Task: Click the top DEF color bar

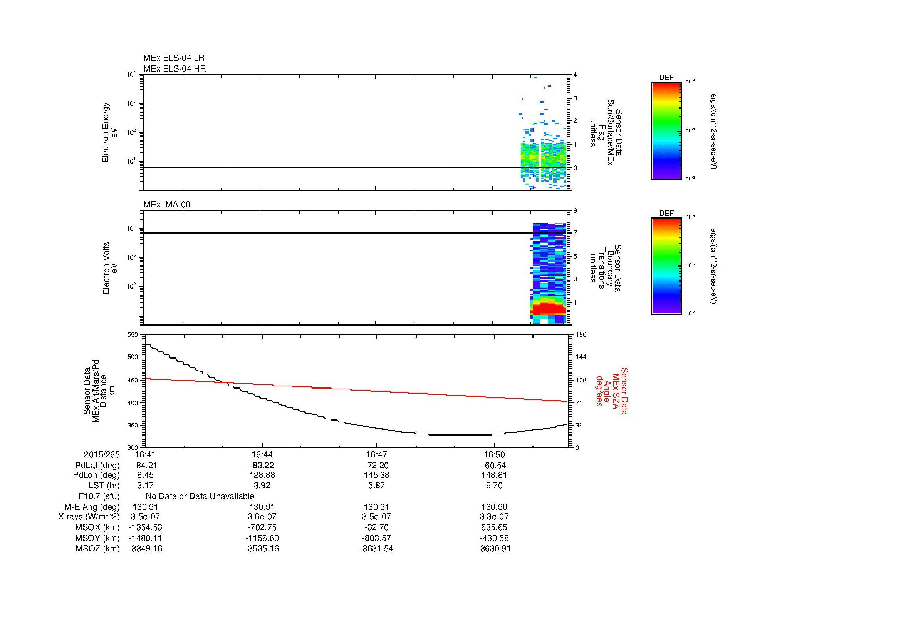Action: 666,130
